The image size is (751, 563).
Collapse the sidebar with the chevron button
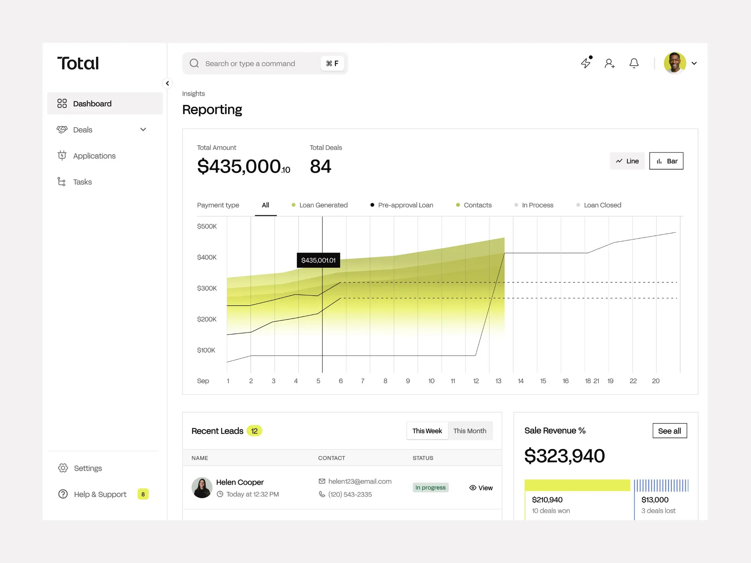pyautogui.click(x=167, y=83)
